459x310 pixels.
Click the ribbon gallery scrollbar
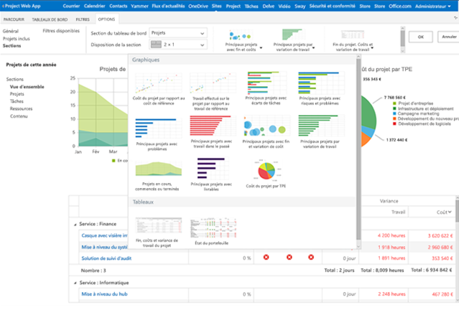[403, 39]
